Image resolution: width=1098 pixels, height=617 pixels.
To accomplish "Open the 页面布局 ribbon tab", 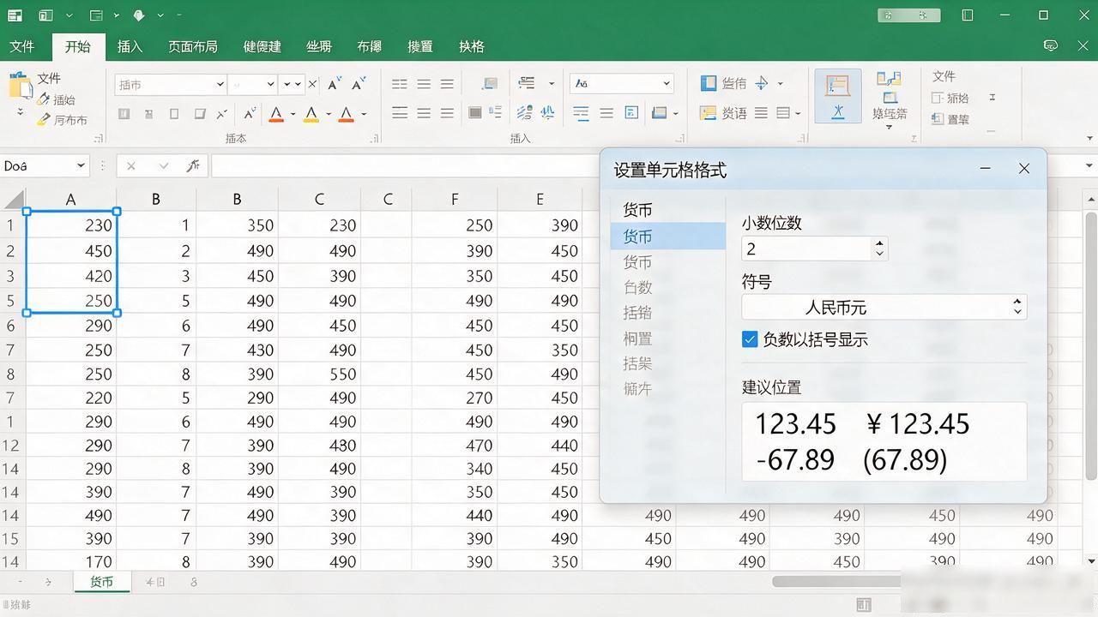I will tap(193, 46).
